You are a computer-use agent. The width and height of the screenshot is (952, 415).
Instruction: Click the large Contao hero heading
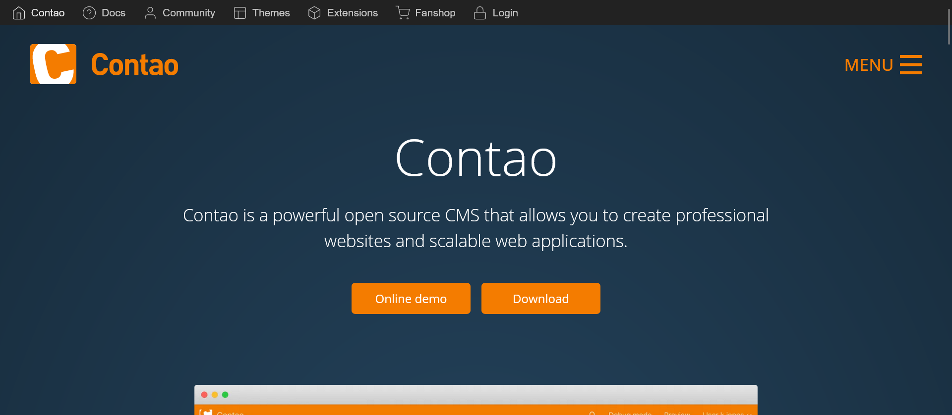coord(476,158)
